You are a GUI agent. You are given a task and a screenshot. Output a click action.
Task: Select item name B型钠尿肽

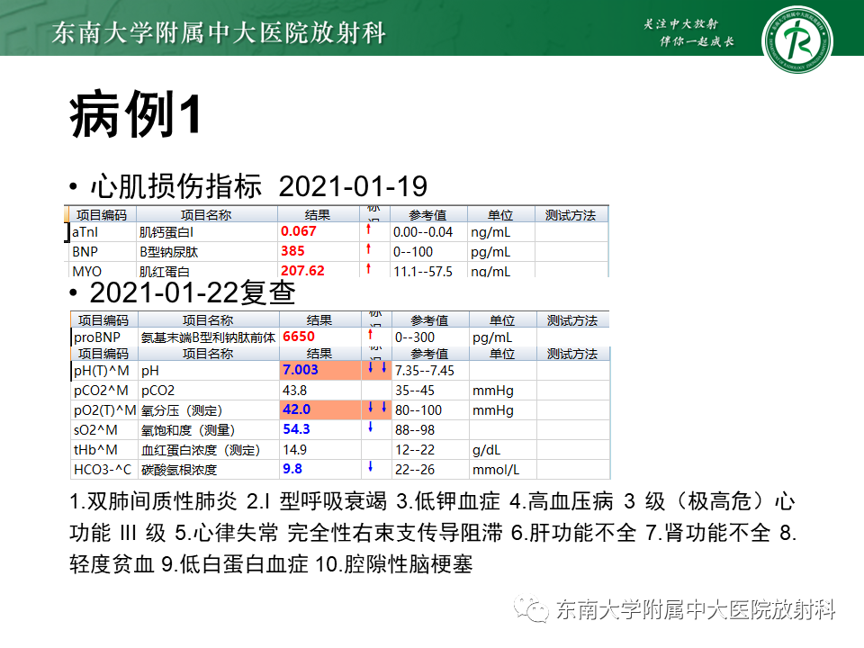point(168,252)
